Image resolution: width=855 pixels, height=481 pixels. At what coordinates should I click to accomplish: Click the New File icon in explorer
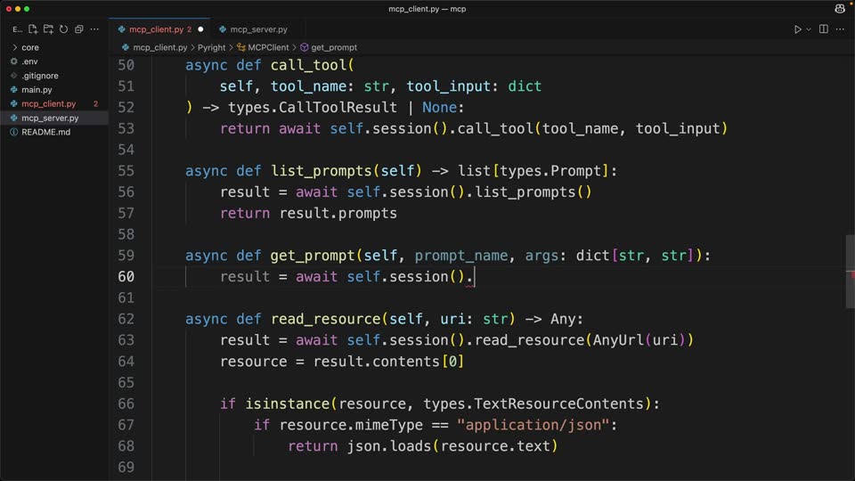point(33,29)
